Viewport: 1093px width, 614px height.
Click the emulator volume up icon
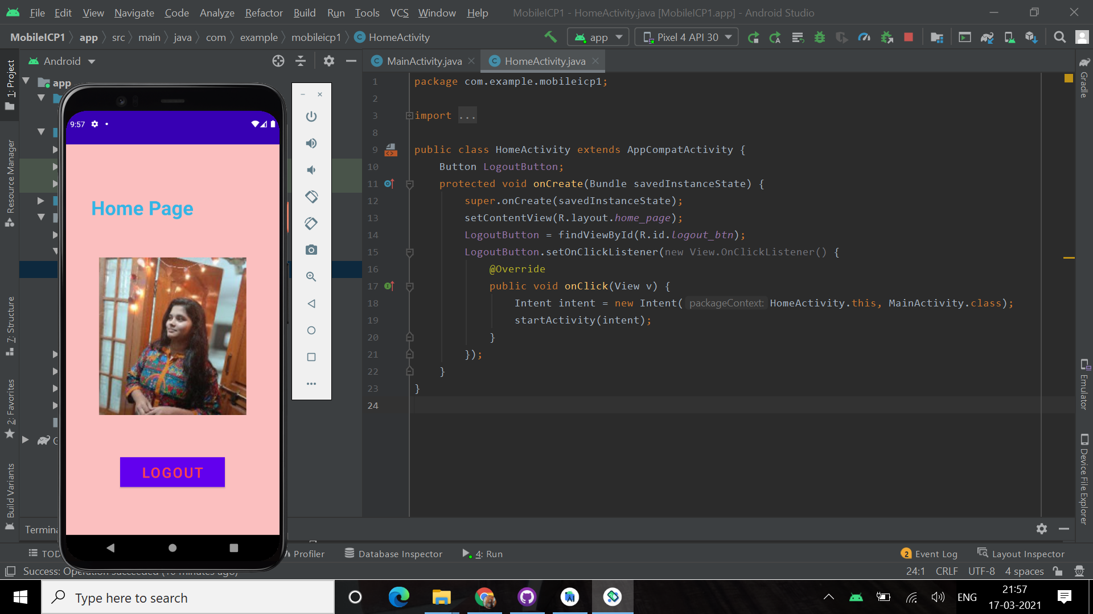[311, 143]
